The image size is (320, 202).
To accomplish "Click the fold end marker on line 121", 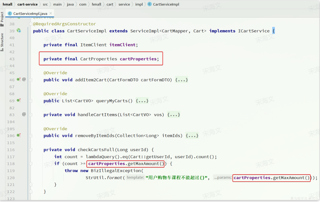I will tap(30, 185).
